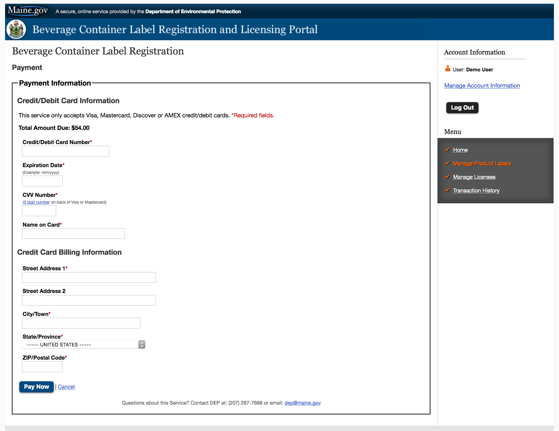Click the dep@maine.gov email link
559x431 pixels.
(x=303, y=403)
